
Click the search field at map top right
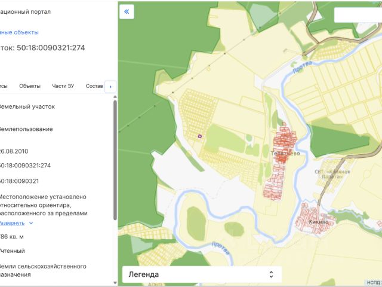click(x=358, y=14)
